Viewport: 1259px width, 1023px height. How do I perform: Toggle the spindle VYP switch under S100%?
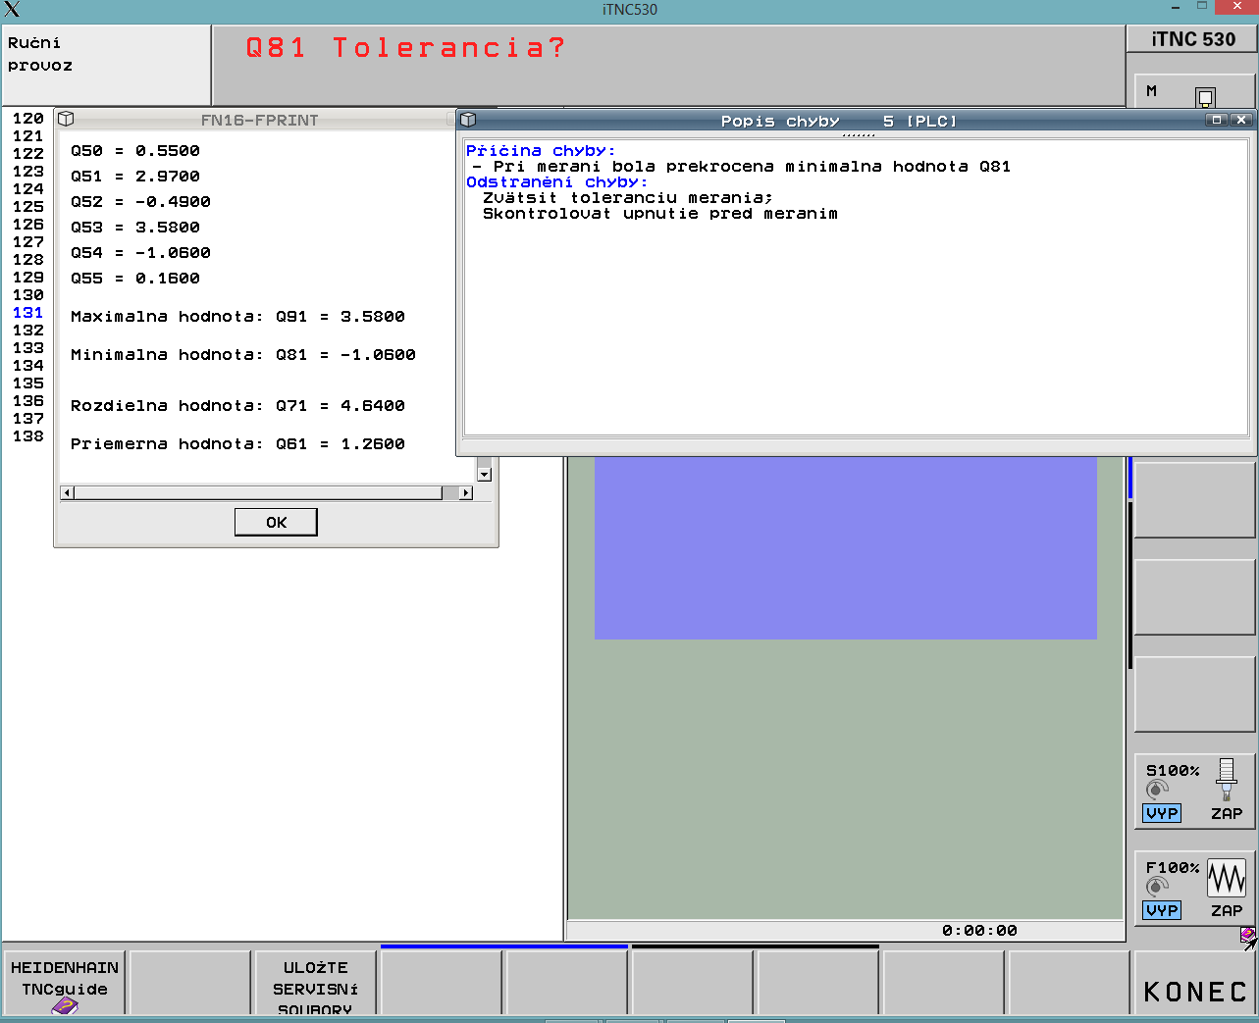click(1162, 813)
